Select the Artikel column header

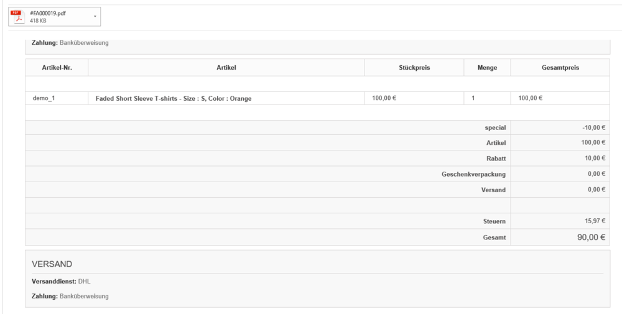(226, 68)
